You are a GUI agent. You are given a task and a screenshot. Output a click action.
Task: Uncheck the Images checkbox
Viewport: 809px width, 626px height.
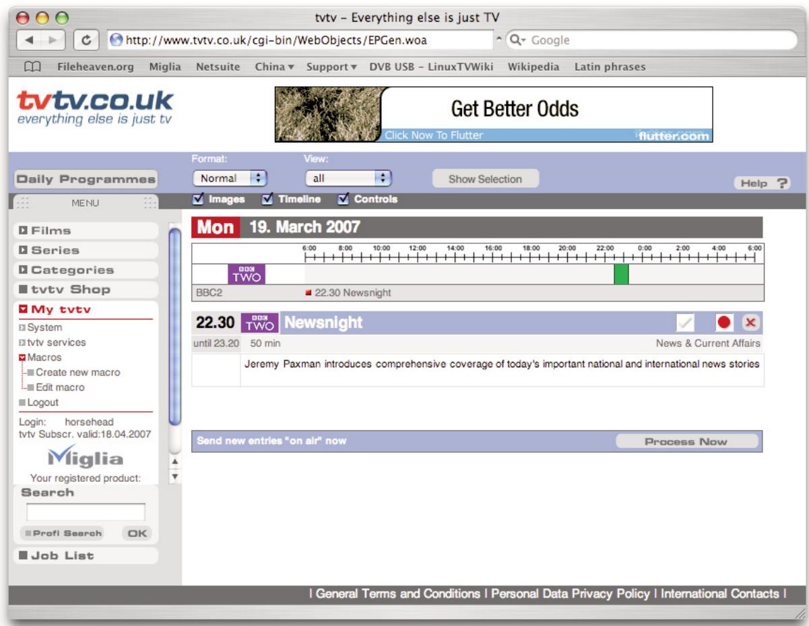[198, 199]
